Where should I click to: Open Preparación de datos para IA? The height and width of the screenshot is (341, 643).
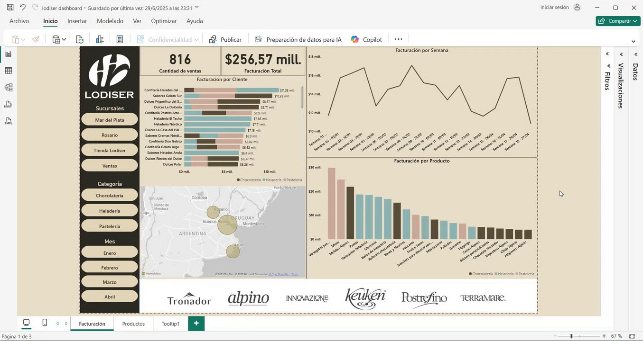pos(298,40)
